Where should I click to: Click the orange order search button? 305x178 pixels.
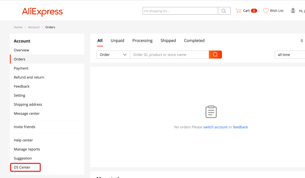[215, 55]
